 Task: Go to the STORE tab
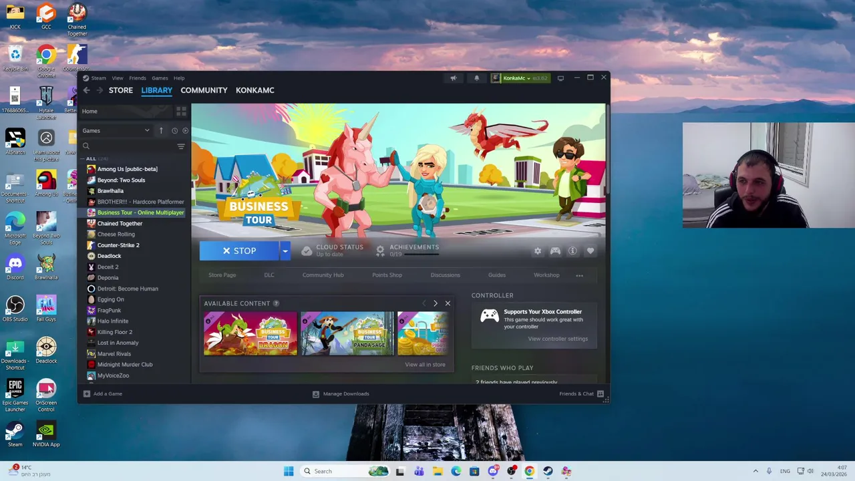pyautogui.click(x=121, y=90)
